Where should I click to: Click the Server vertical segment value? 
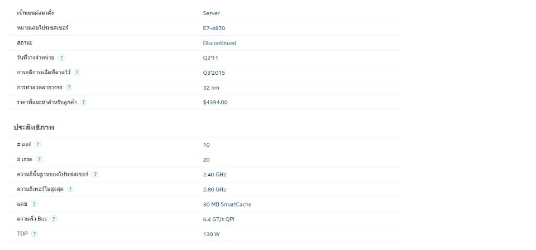(x=211, y=13)
